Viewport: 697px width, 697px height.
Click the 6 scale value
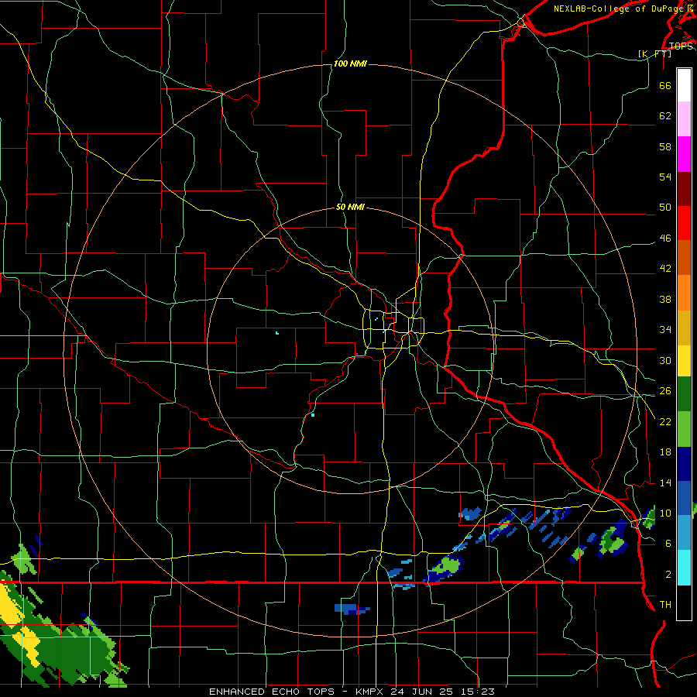668,543
